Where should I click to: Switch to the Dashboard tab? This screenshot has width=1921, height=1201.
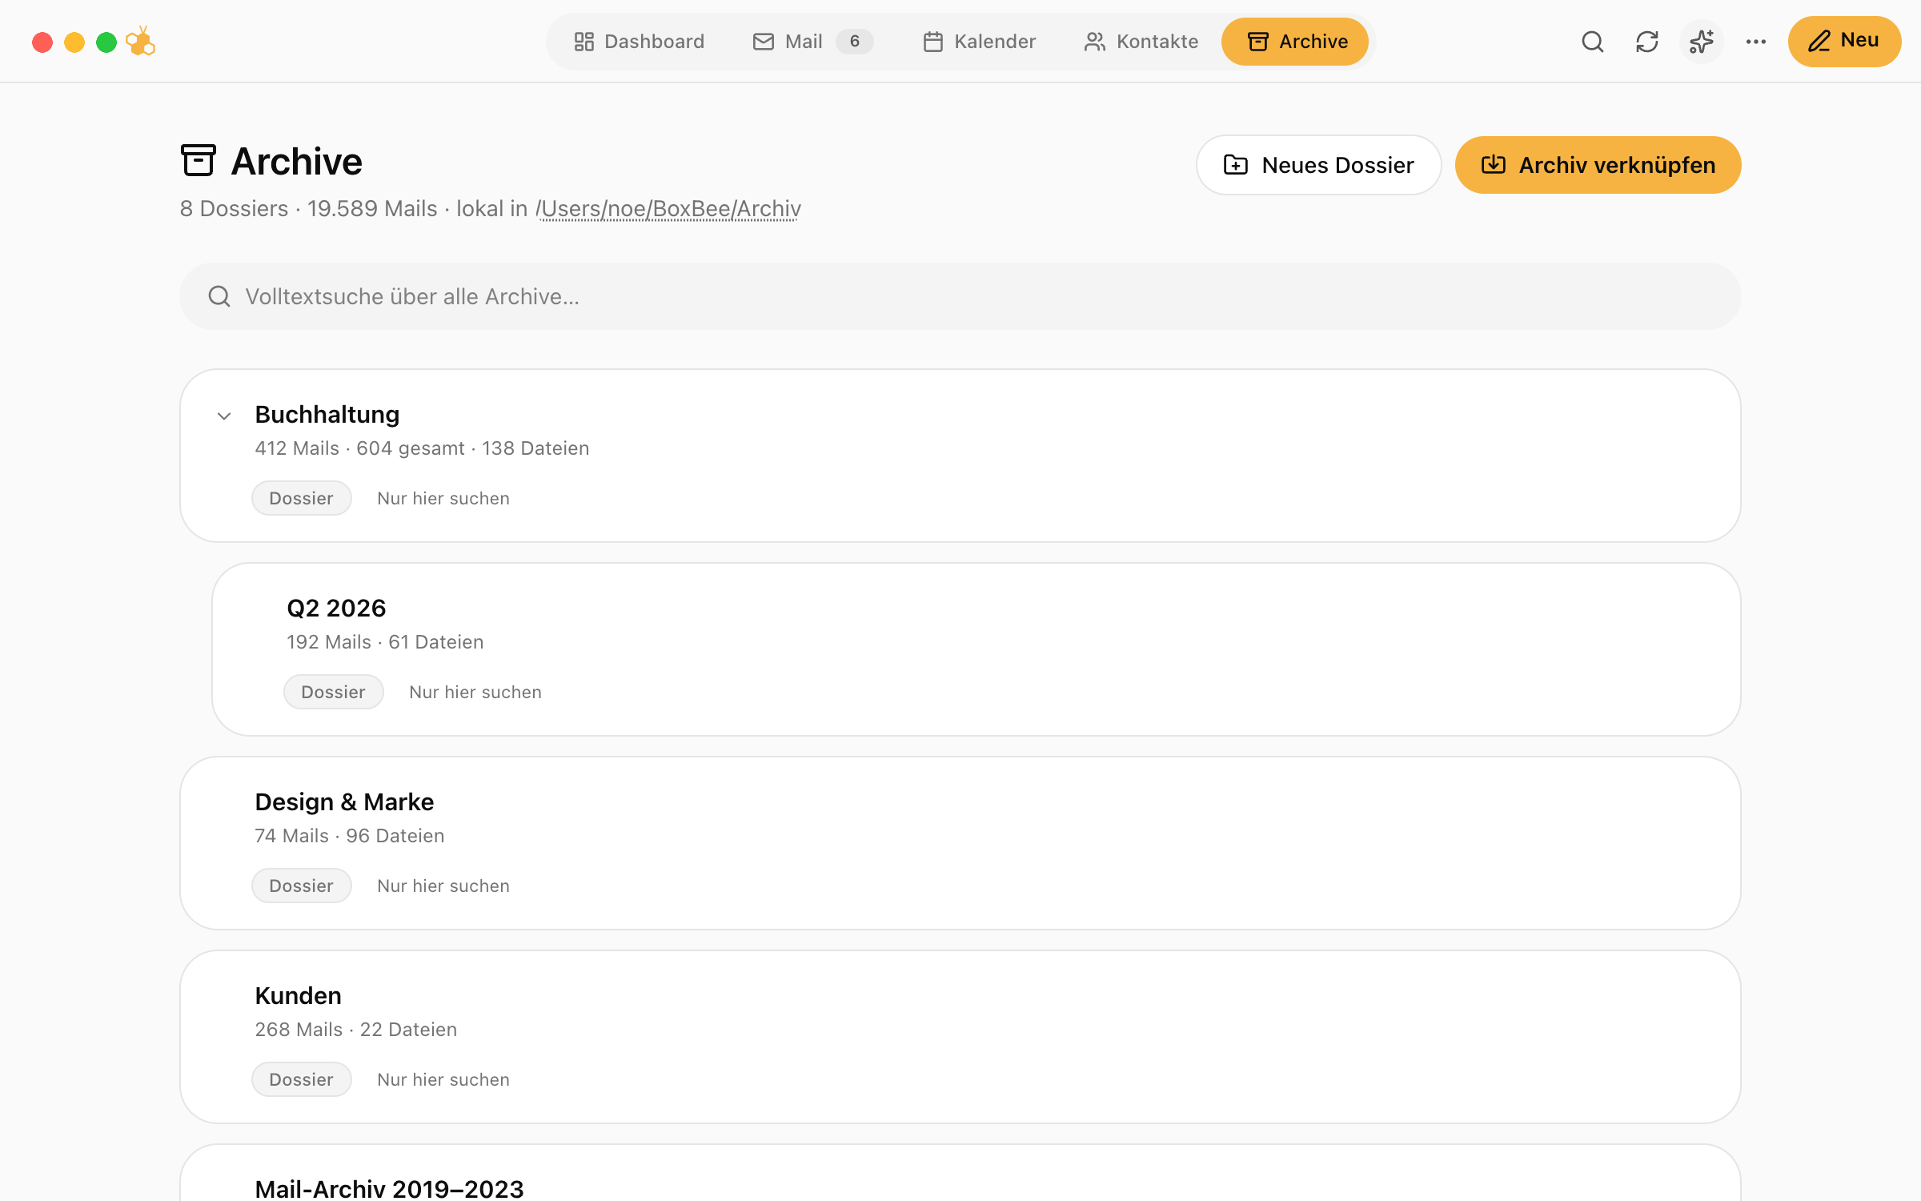click(639, 42)
